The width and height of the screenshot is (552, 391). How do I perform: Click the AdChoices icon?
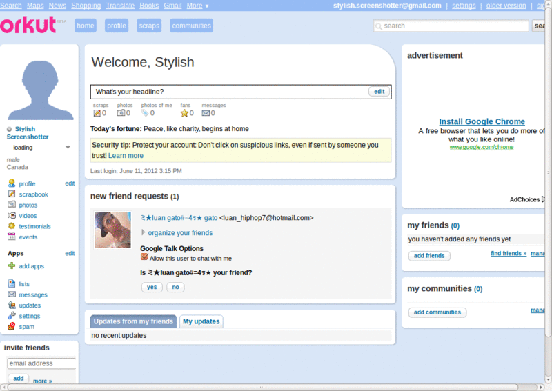pyautogui.click(x=543, y=199)
